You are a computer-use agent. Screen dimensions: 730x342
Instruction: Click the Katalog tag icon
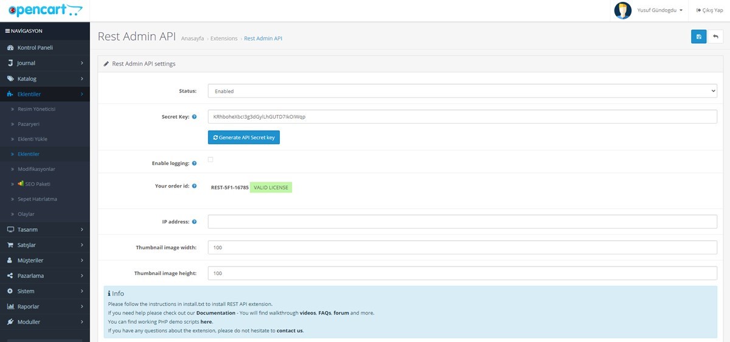pos(10,79)
